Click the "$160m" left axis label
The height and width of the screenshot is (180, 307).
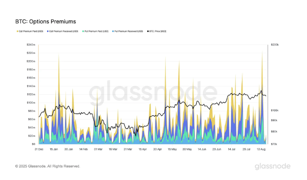(x=31, y=78)
